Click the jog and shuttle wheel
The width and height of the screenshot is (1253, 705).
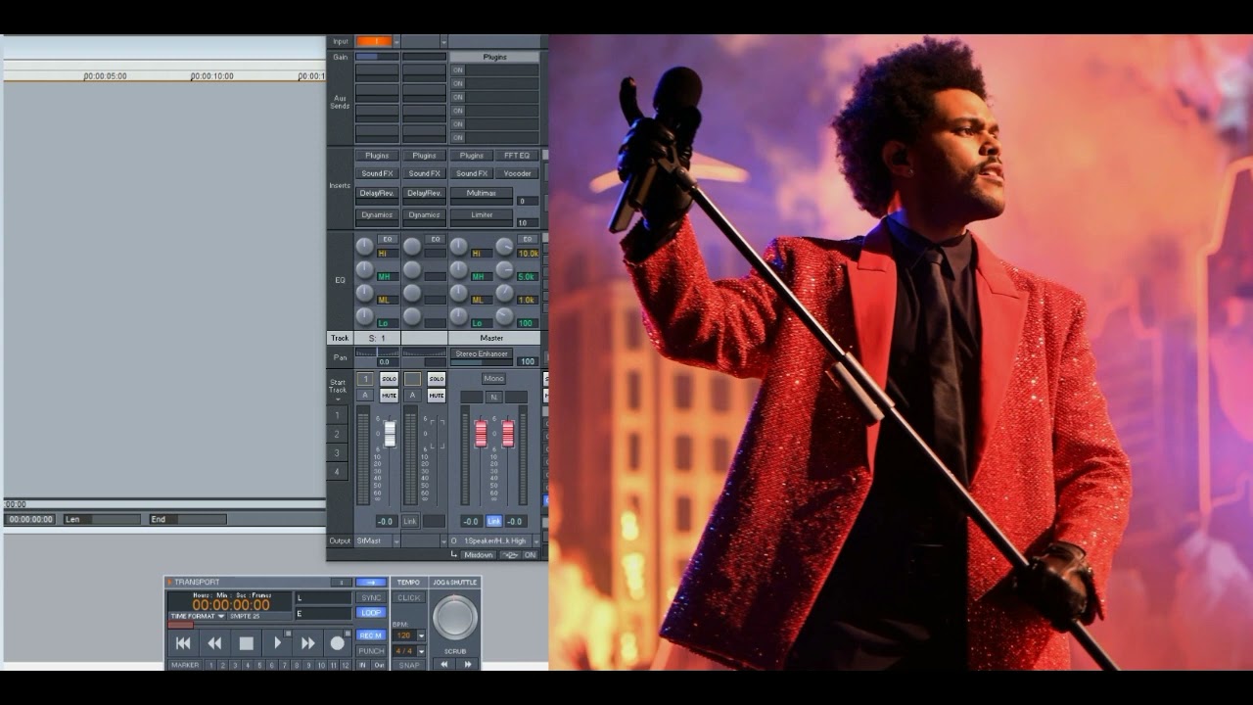pyautogui.click(x=455, y=617)
